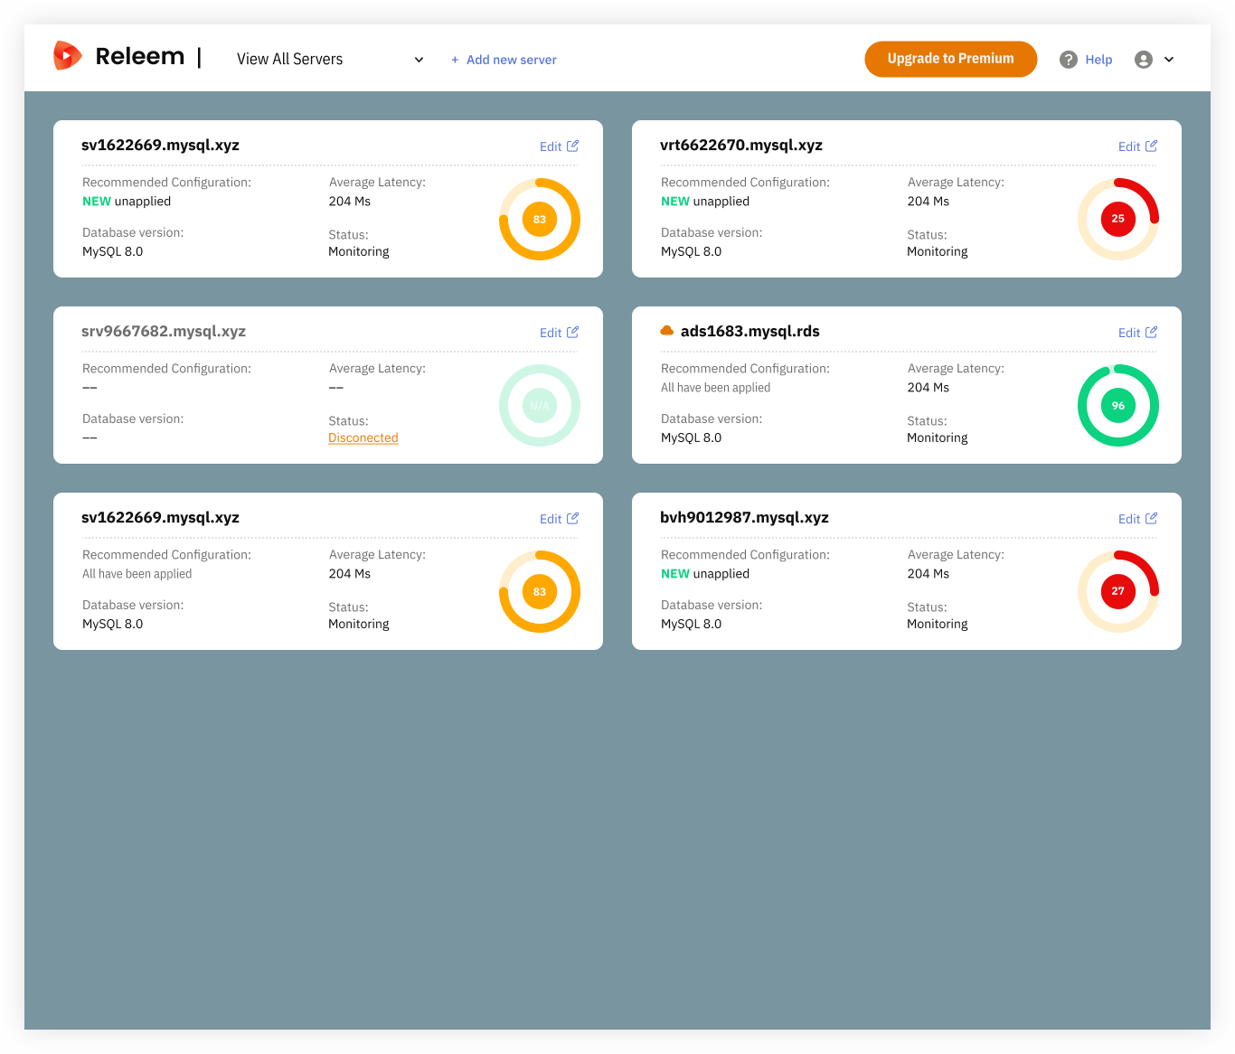Click the green health gauge showing 96
1235x1054 pixels.
(x=1118, y=405)
